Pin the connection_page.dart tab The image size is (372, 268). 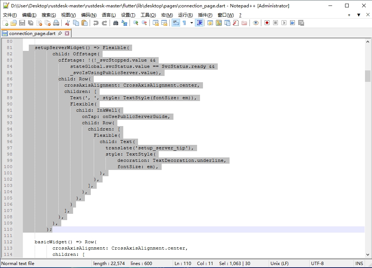60,34
